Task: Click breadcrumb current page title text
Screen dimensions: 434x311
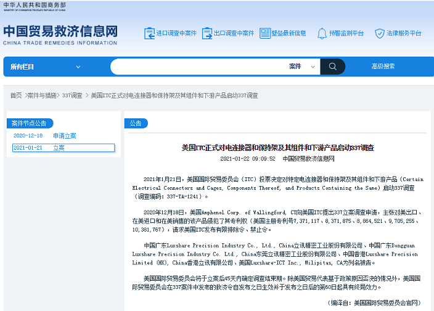Action: coord(174,95)
